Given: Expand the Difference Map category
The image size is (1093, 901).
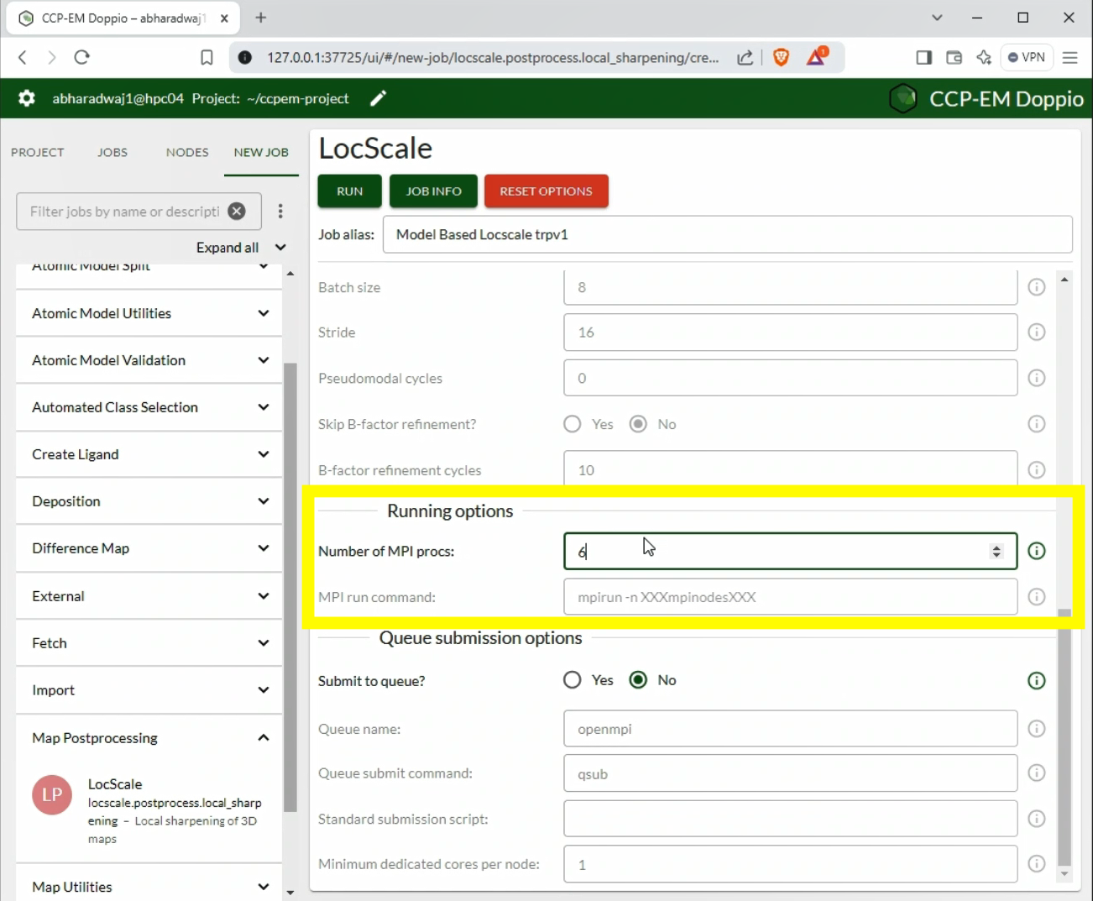Looking at the screenshot, I should coord(149,548).
